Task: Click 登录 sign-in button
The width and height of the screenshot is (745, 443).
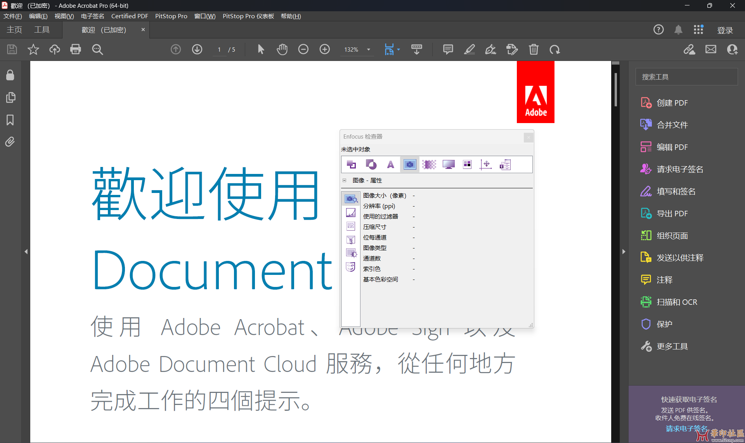Action: pyautogui.click(x=725, y=30)
